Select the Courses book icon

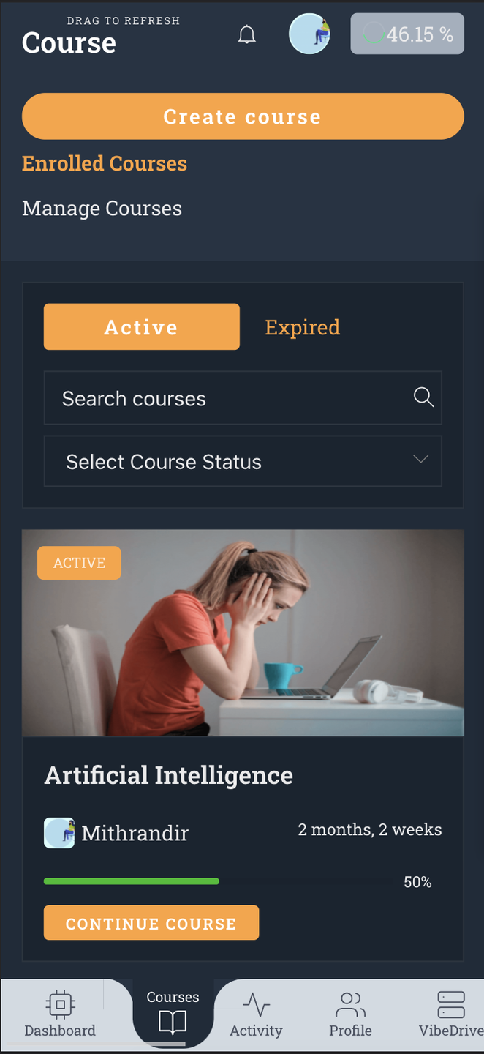click(x=173, y=1022)
